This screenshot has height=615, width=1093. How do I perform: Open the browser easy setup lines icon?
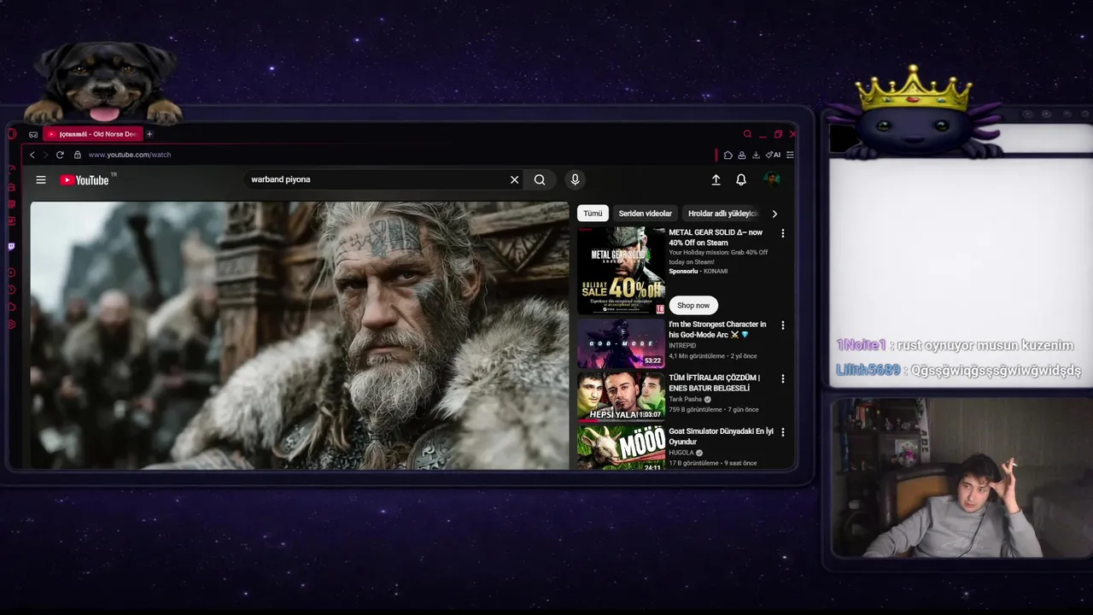click(x=790, y=155)
